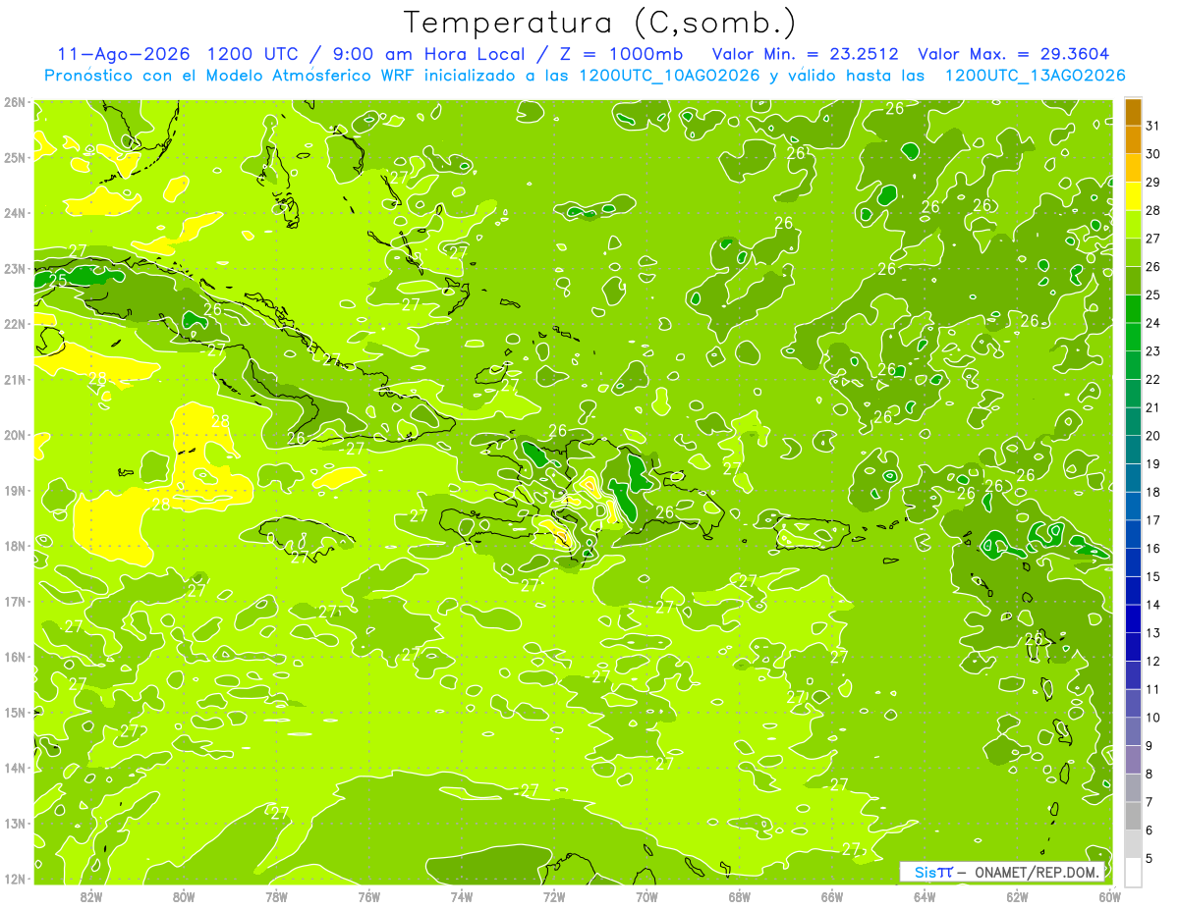Click the valid-until time "1200UTC_13AGO2026"
The image size is (1179, 910).
[1035, 76]
